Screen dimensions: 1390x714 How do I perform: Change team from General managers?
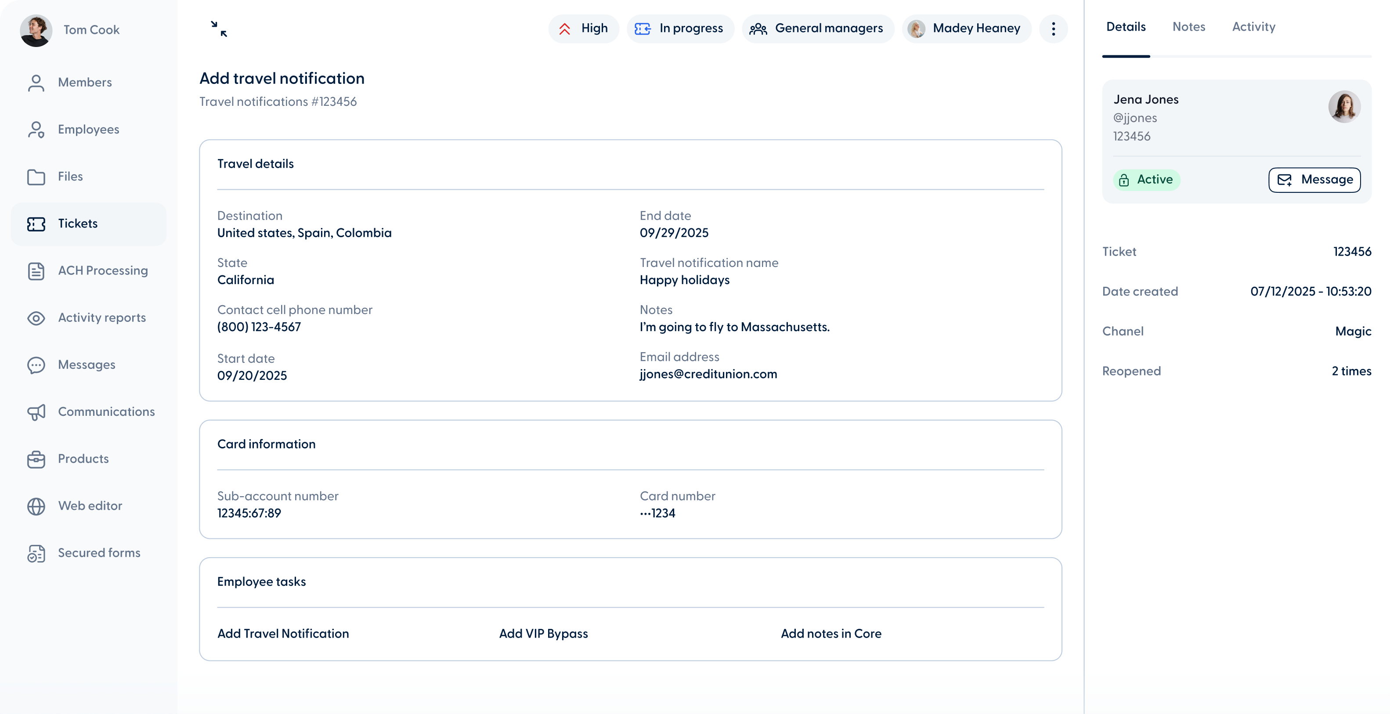[x=817, y=28]
